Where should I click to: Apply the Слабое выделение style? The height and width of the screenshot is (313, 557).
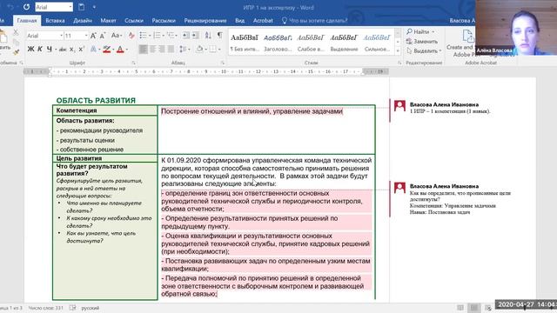pos(311,43)
